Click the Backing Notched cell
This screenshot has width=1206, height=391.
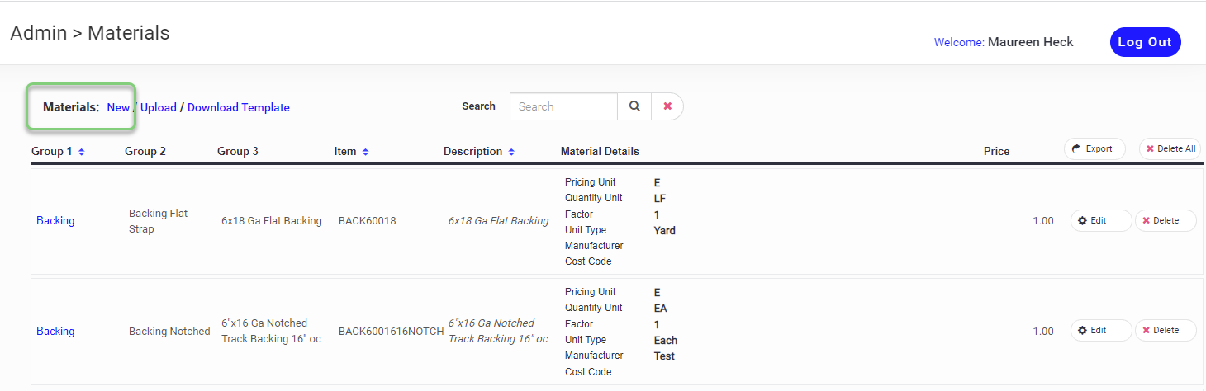(169, 331)
